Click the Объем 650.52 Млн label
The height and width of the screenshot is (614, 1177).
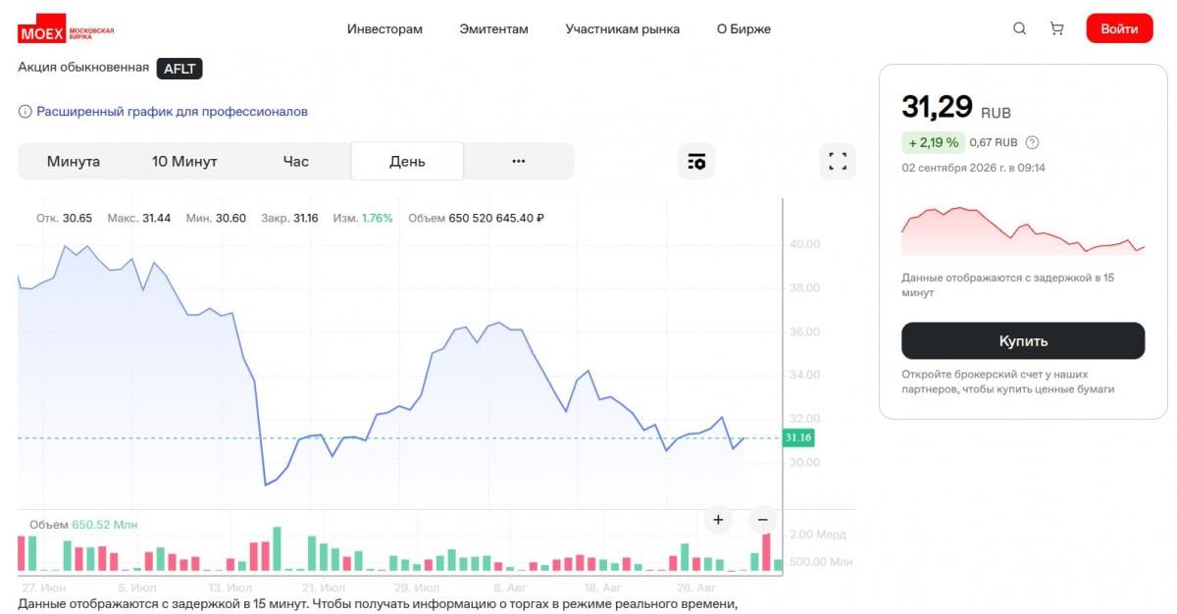click(83, 525)
